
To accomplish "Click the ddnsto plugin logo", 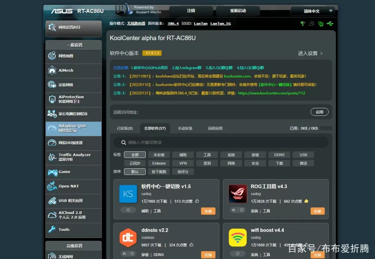I will point(128,238).
